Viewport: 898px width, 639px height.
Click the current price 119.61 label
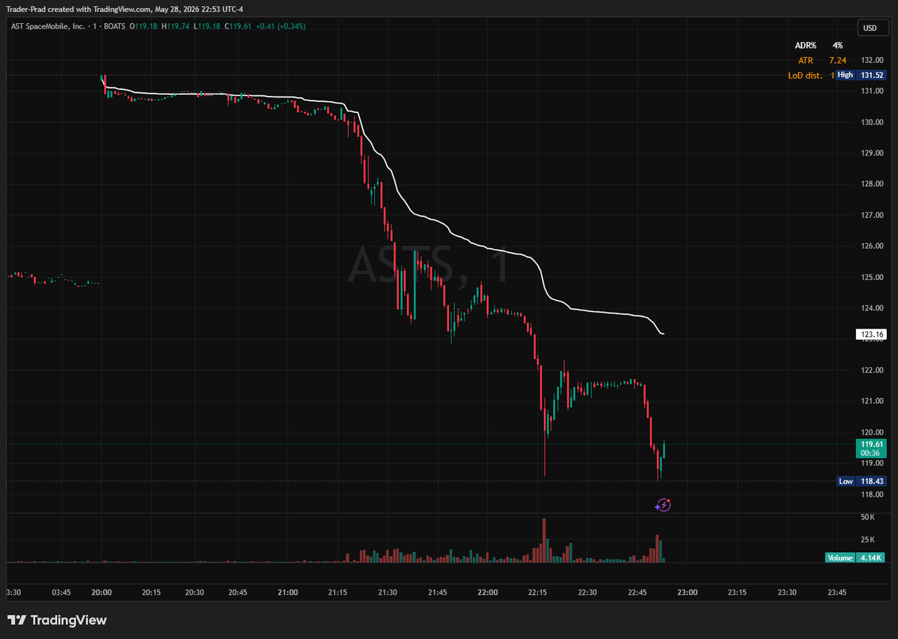(871, 448)
